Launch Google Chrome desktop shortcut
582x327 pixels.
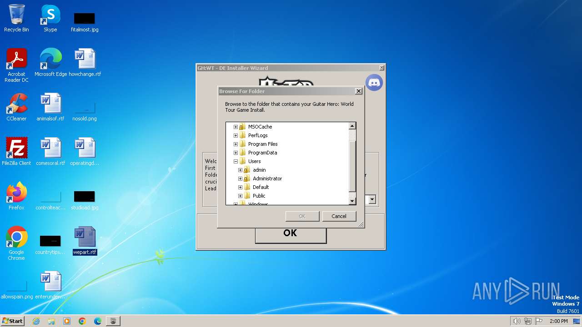point(16,243)
